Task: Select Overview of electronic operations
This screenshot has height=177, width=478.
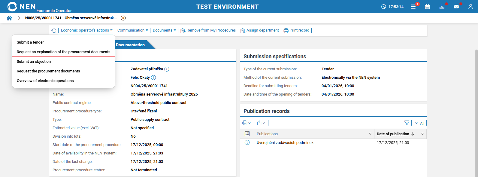Action: tap(45, 81)
